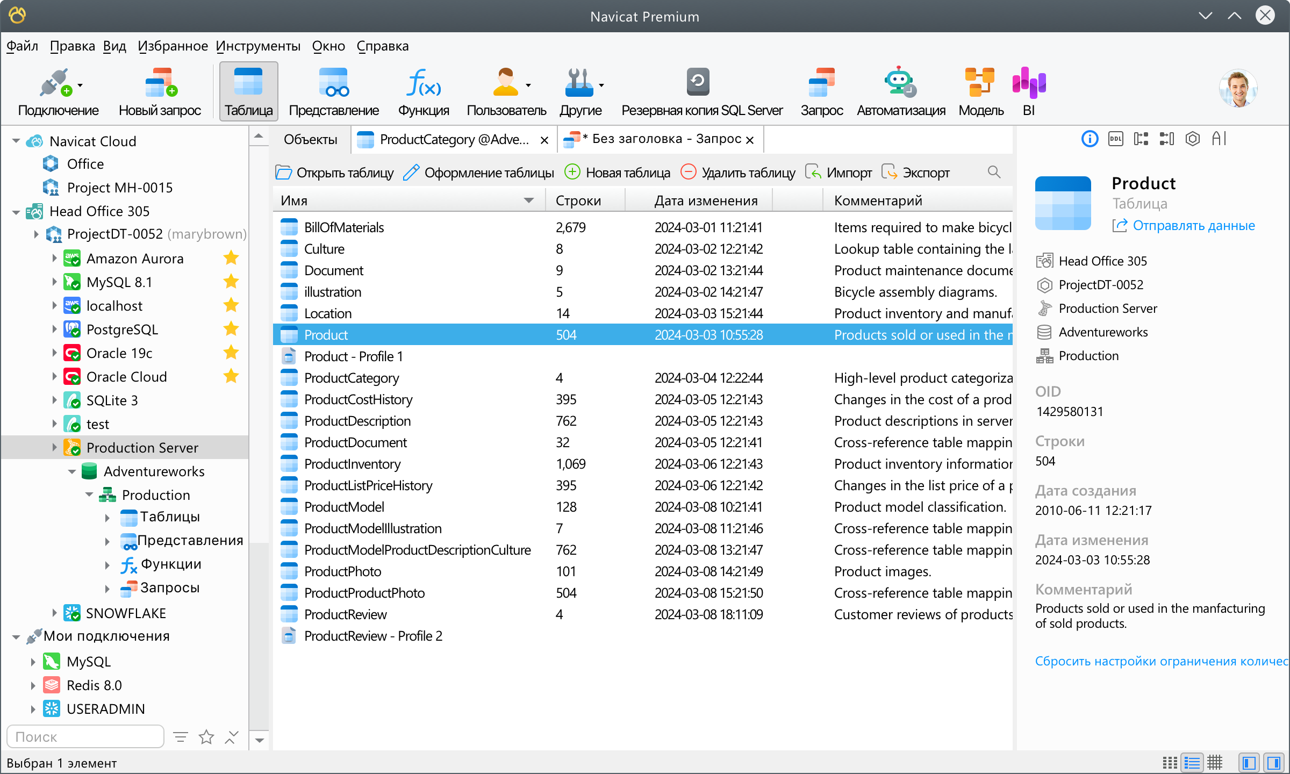Click the search magnifier in object toolbar
This screenshot has height=774, width=1290.
(994, 172)
